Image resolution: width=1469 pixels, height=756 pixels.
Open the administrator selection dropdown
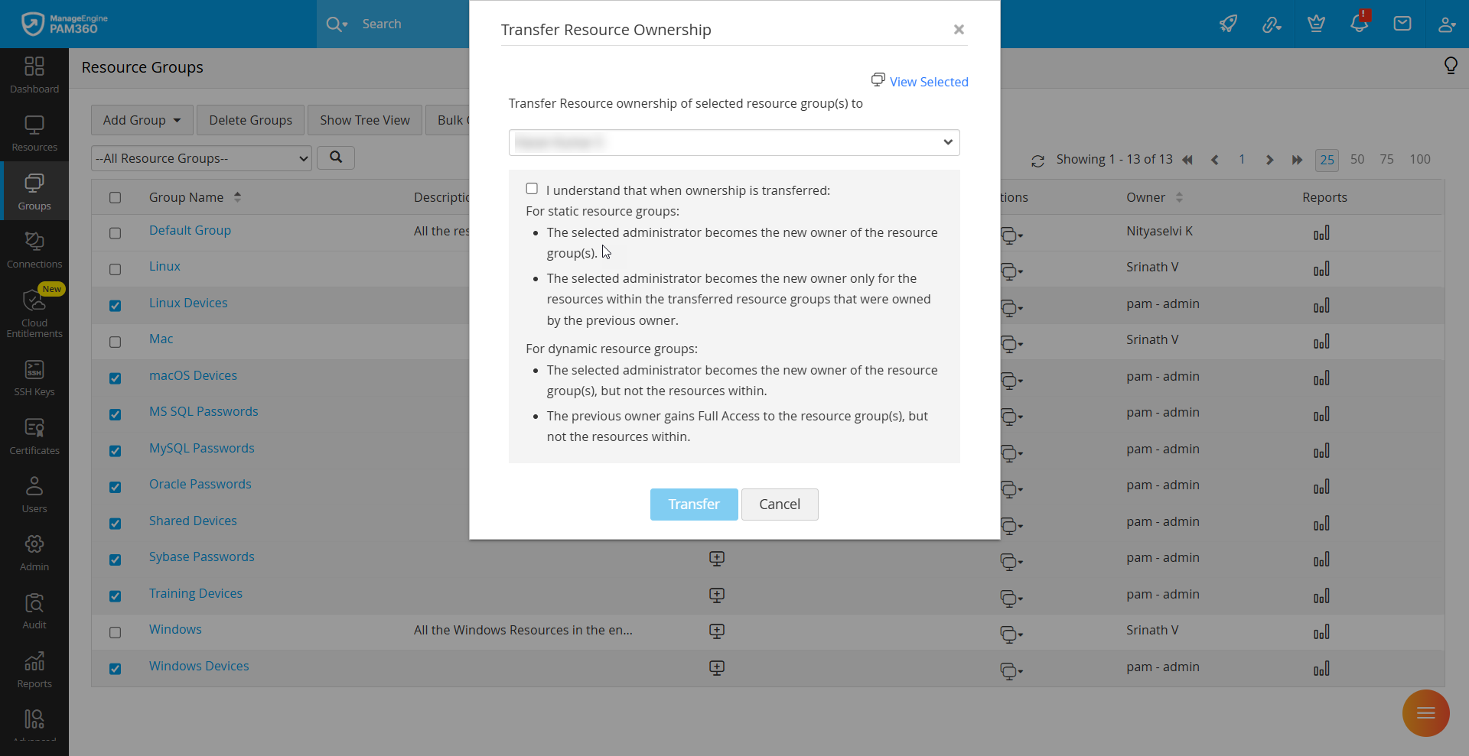(x=734, y=142)
